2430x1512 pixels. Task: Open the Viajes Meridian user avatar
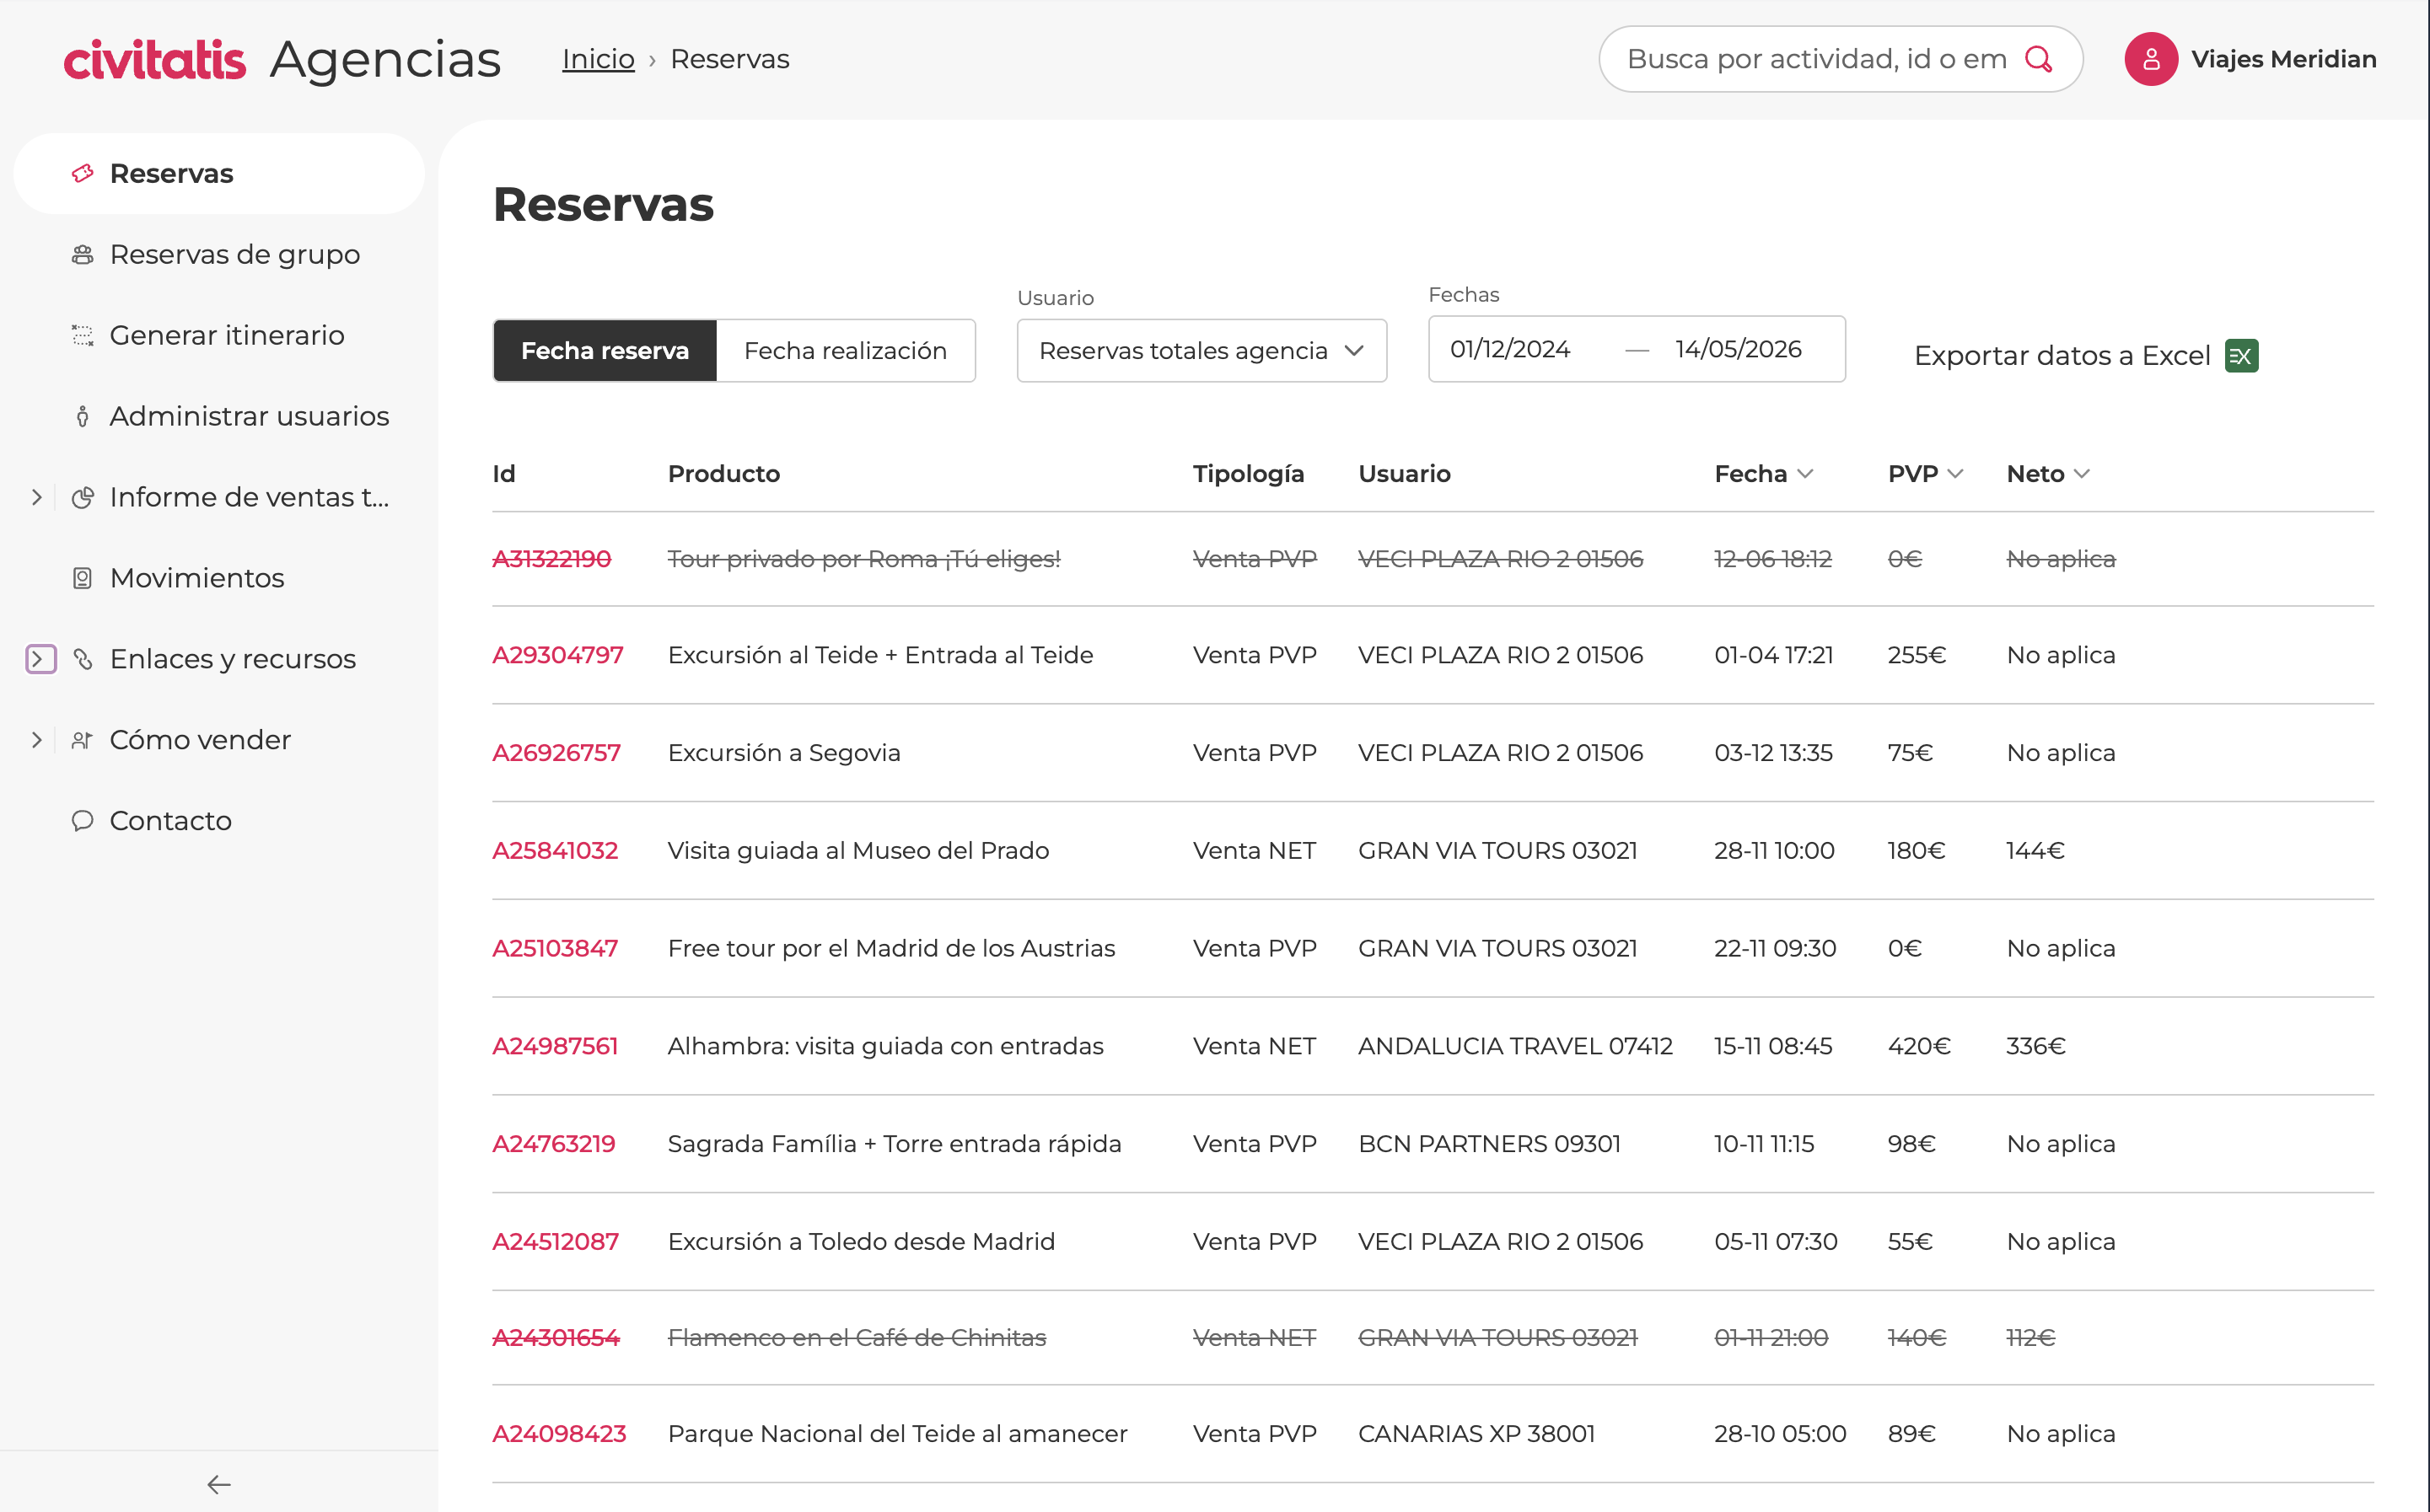coord(2151,59)
